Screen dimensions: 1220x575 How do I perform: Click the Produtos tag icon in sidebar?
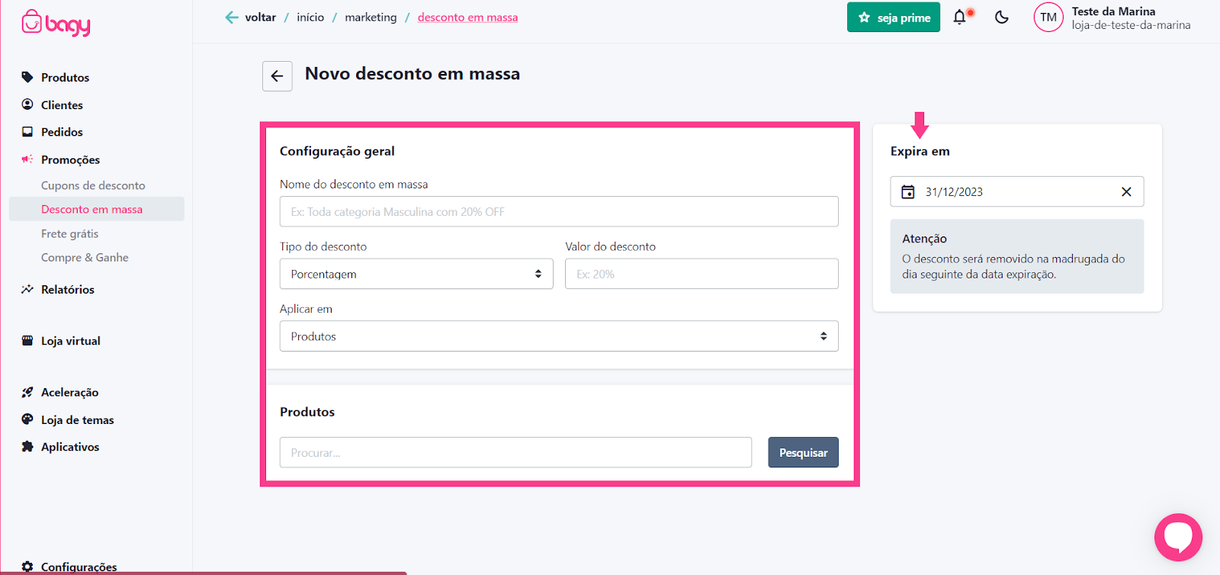click(27, 77)
